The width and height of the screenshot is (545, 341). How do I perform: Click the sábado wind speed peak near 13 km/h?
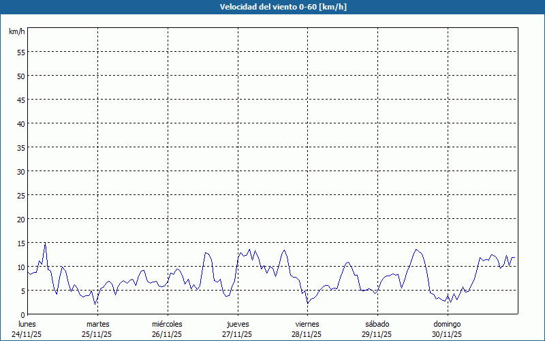click(x=416, y=250)
